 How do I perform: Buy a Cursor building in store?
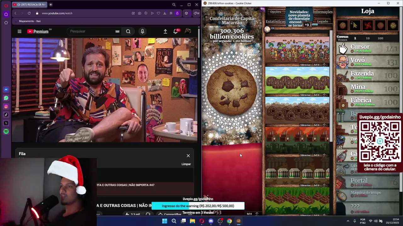368,48
